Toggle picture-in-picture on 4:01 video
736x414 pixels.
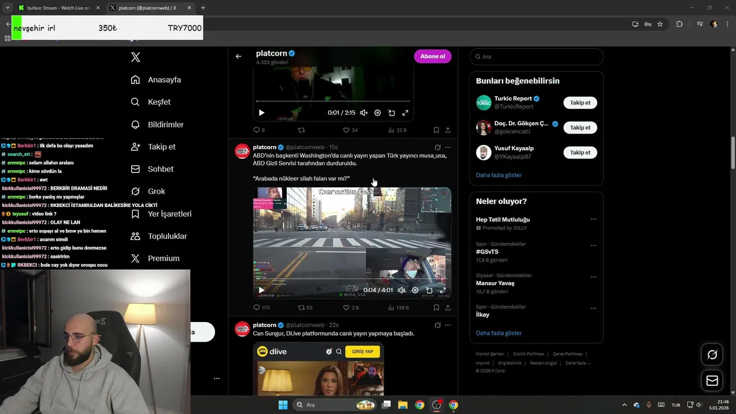(x=429, y=290)
